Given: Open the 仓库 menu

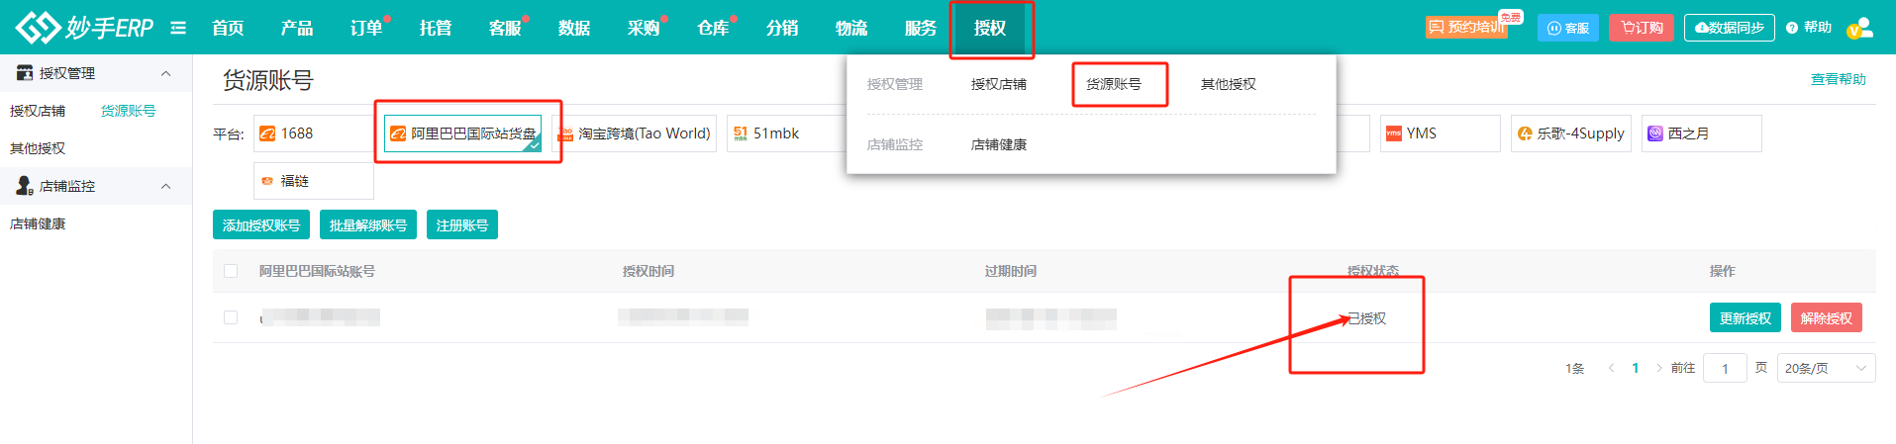Looking at the screenshot, I should 713,28.
